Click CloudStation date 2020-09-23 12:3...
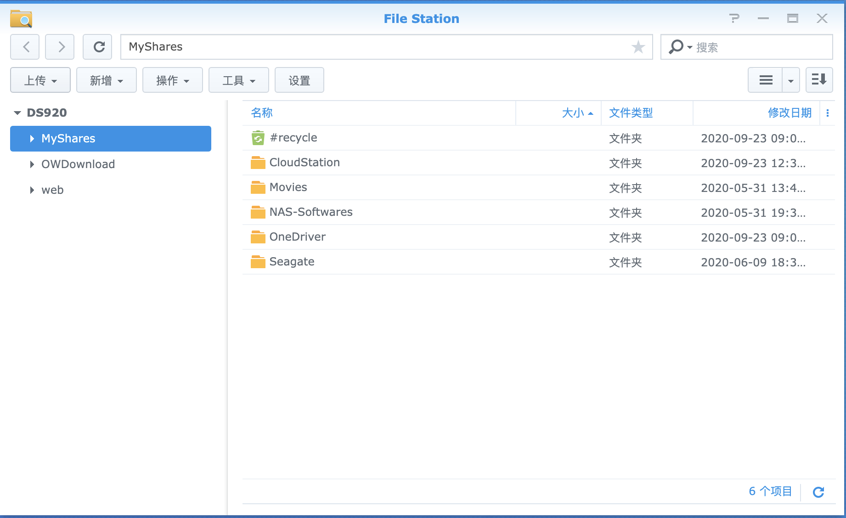The image size is (846, 518). pyautogui.click(x=753, y=163)
